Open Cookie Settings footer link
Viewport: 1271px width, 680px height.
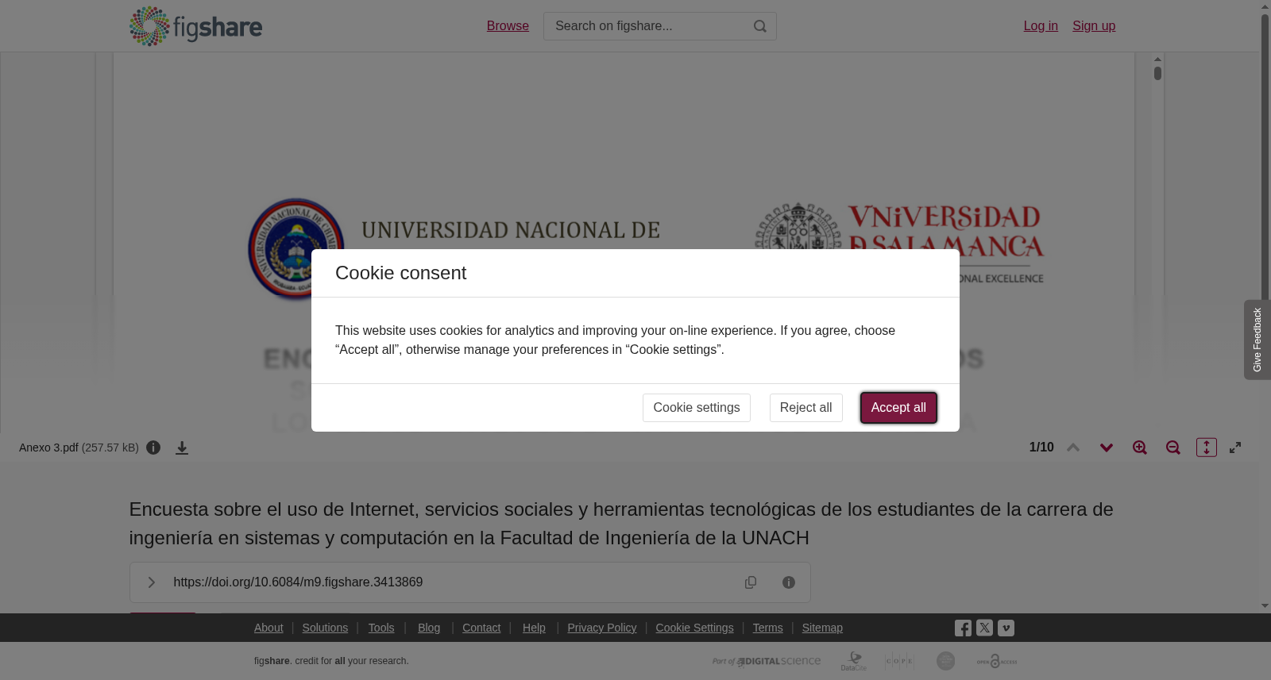click(x=694, y=628)
